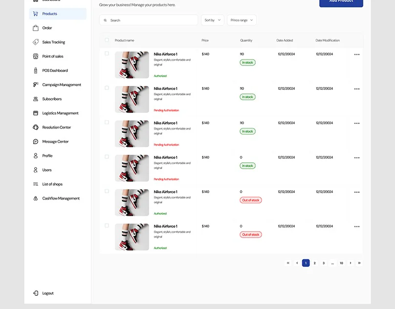Click the Price column header
This screenshot has height=309, width=395.
tap(205, 40)
